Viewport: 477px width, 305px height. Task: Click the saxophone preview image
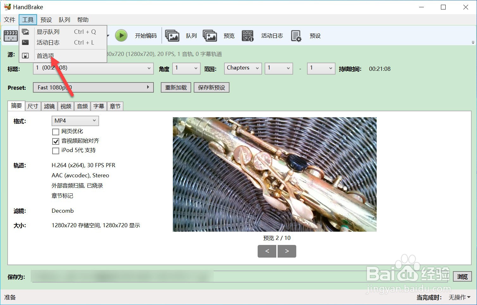coord(275,174)
